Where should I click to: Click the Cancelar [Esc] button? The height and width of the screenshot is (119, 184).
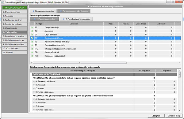tap(174, 116)
